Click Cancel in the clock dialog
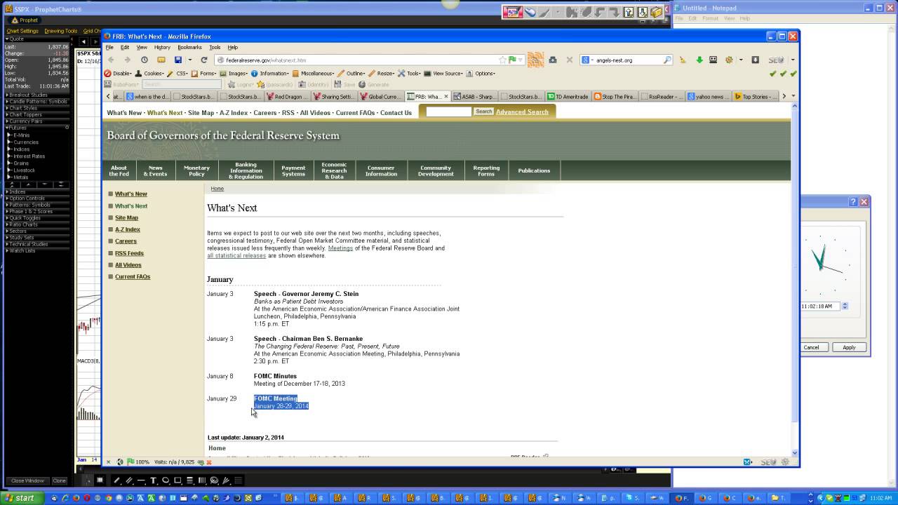This screenshot has width=898, height=505. coord(812,347)
